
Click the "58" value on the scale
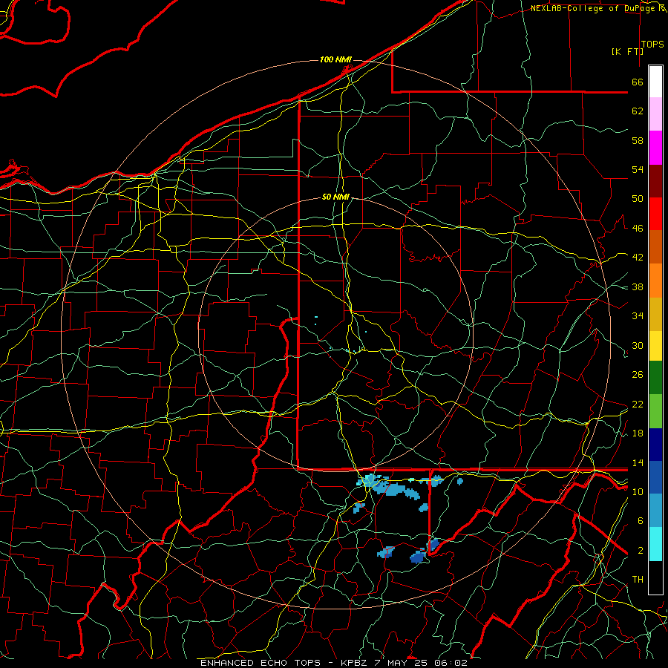pos(638,140)
